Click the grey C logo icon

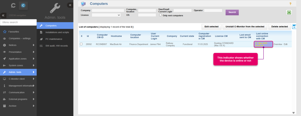point(13,6)
